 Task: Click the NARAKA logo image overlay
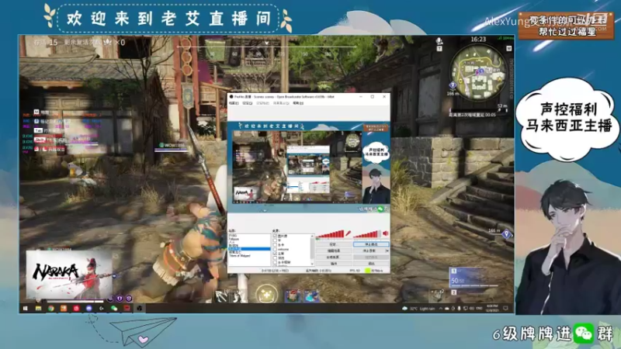click(x=69, y=275)
